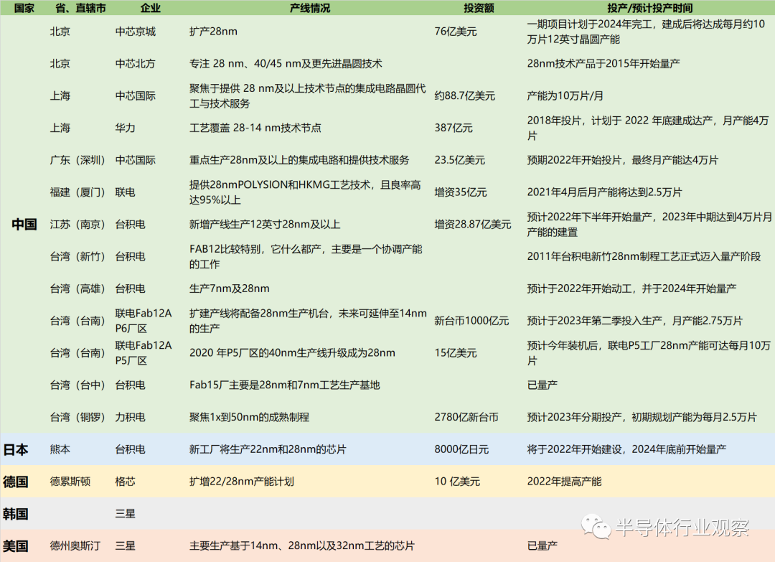775x562 pixels.
Task: Click the '德国' country label
Action: (x=15, y=482)
